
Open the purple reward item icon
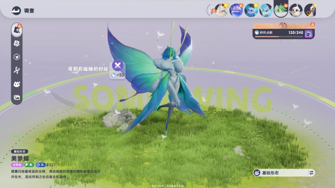(x=308, y=34)
